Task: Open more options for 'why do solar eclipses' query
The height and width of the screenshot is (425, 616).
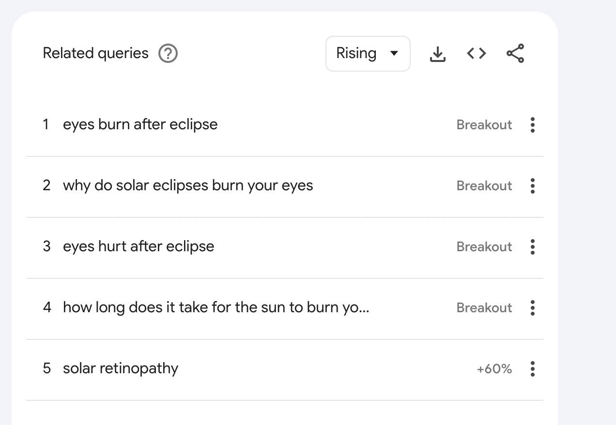Action: coord(533,186)
